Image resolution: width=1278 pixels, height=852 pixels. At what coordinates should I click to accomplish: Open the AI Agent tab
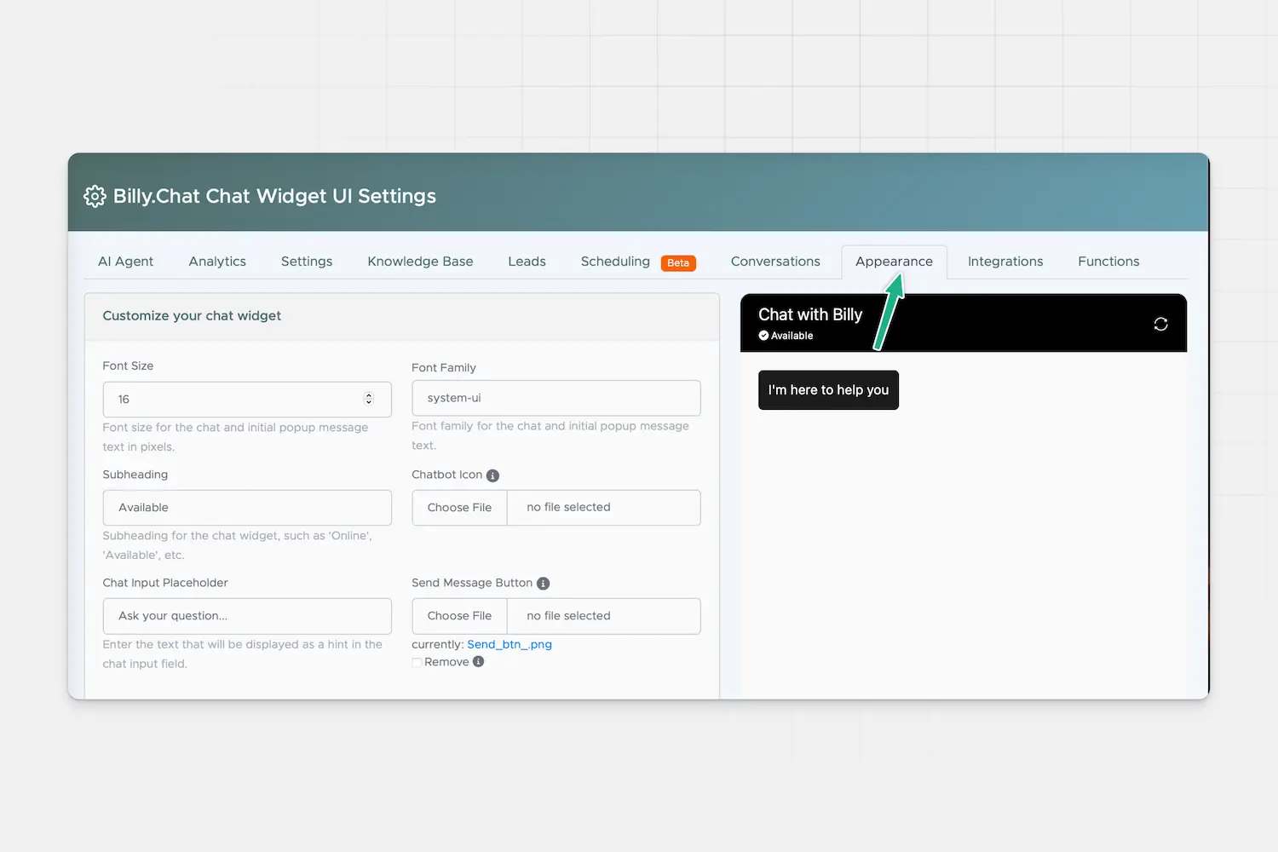[x=125, y=262]
